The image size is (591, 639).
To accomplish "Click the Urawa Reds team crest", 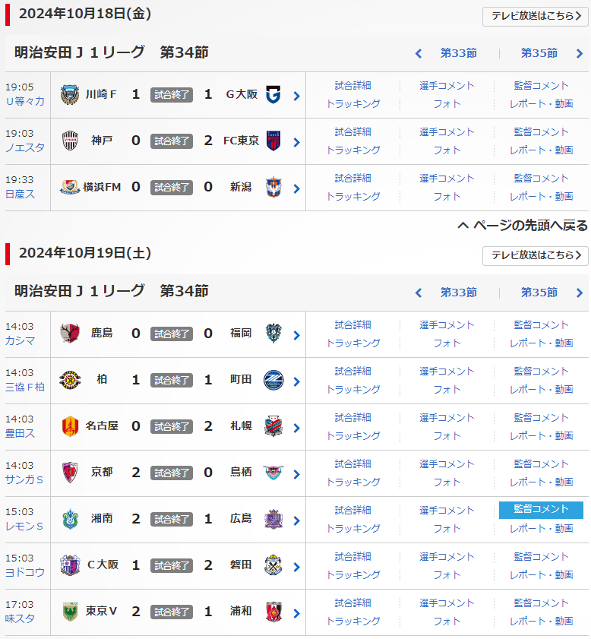I will tap(273, 612).
